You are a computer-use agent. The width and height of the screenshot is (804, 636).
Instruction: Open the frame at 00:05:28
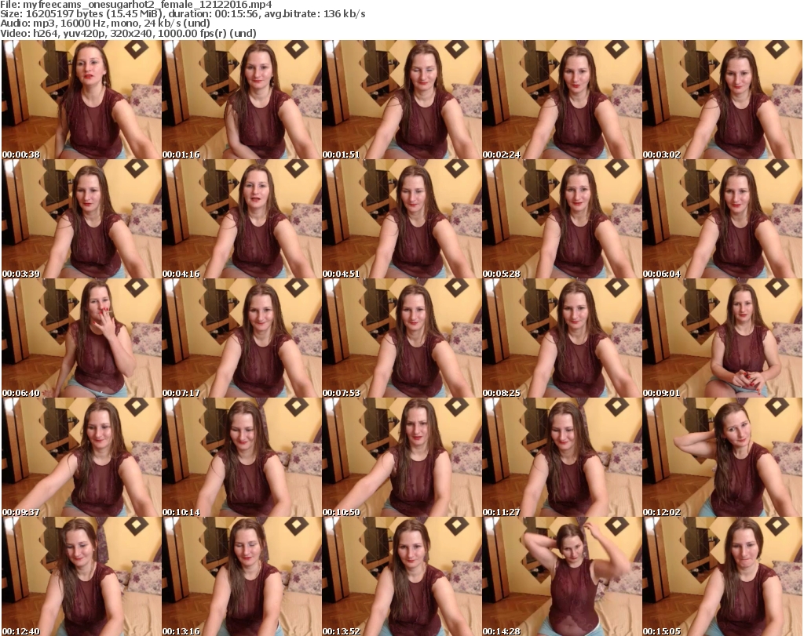click(561, 219)
